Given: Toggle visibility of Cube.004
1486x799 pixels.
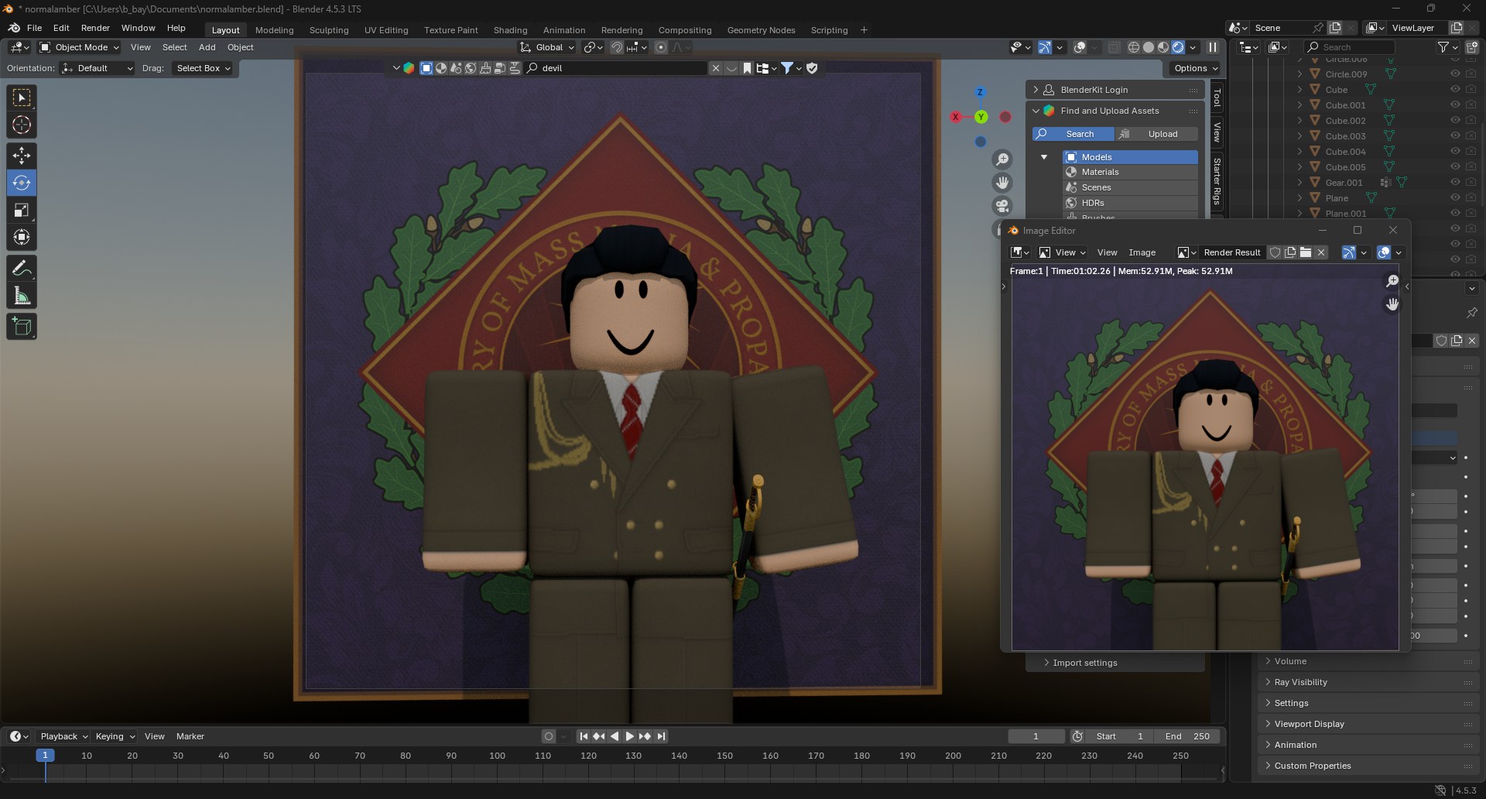Looking at the screenshot, I should click(1455, 151).
